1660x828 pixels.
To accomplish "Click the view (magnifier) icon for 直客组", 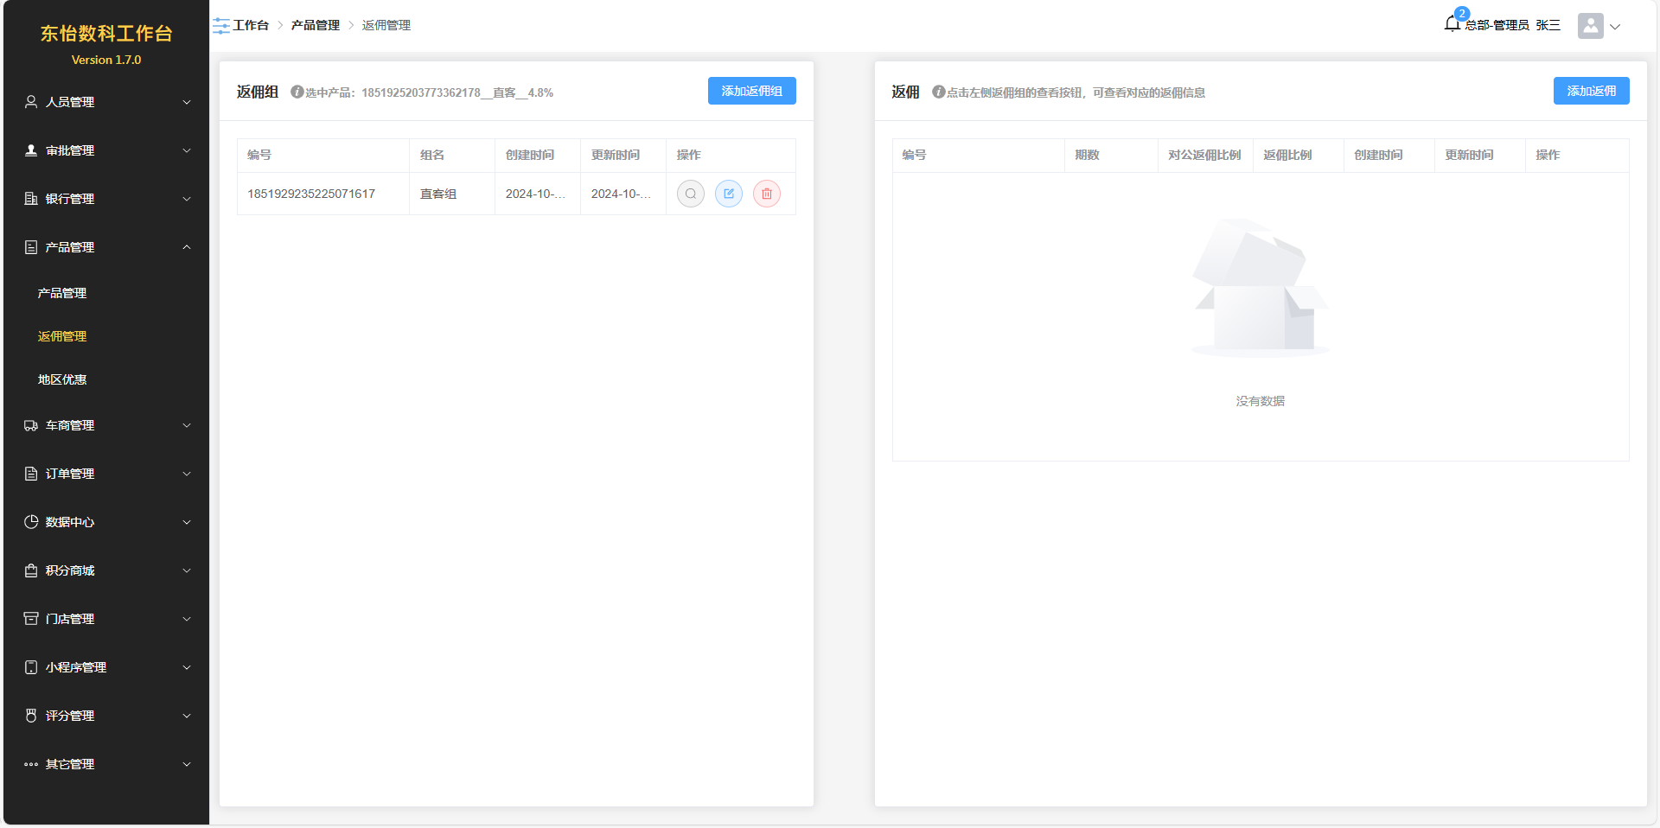I will click(x=690, y=194).
